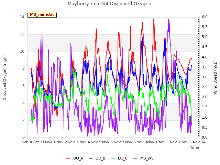
Task: Click the 14 value on dissolved oxygen axis
Action: 22,17
